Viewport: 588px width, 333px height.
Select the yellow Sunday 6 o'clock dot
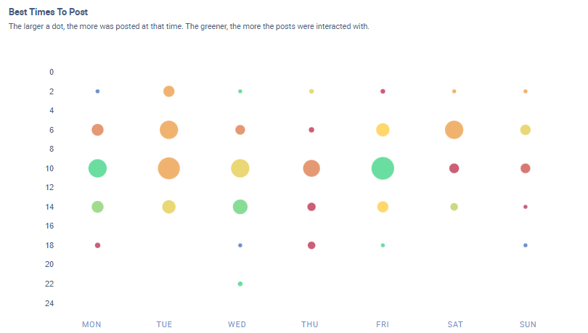click(526, 130)
